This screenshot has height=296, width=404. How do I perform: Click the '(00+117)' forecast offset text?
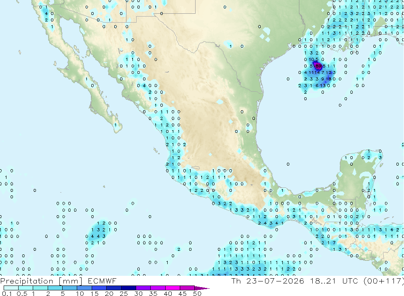coord(384,281)
